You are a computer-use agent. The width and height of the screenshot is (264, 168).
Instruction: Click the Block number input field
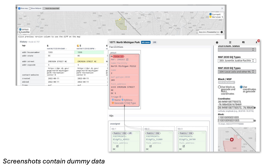click(236, 120)
